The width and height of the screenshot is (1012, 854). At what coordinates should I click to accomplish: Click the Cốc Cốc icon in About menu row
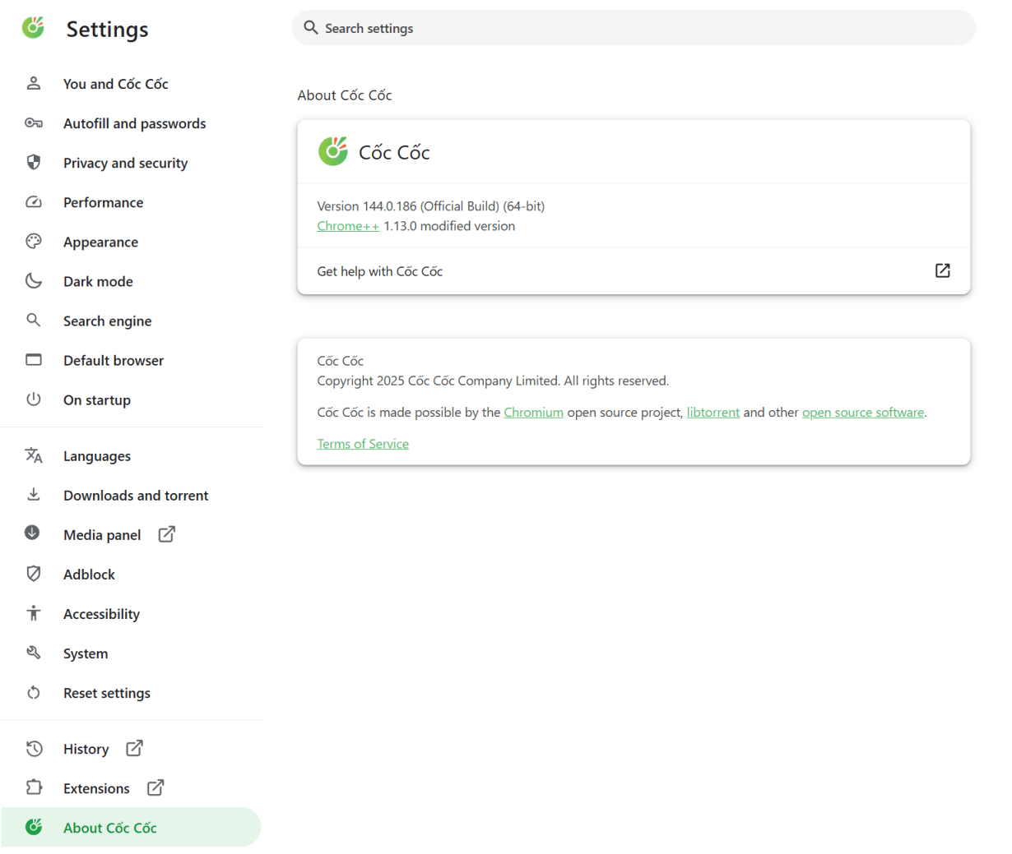click(x=34, y=827)
